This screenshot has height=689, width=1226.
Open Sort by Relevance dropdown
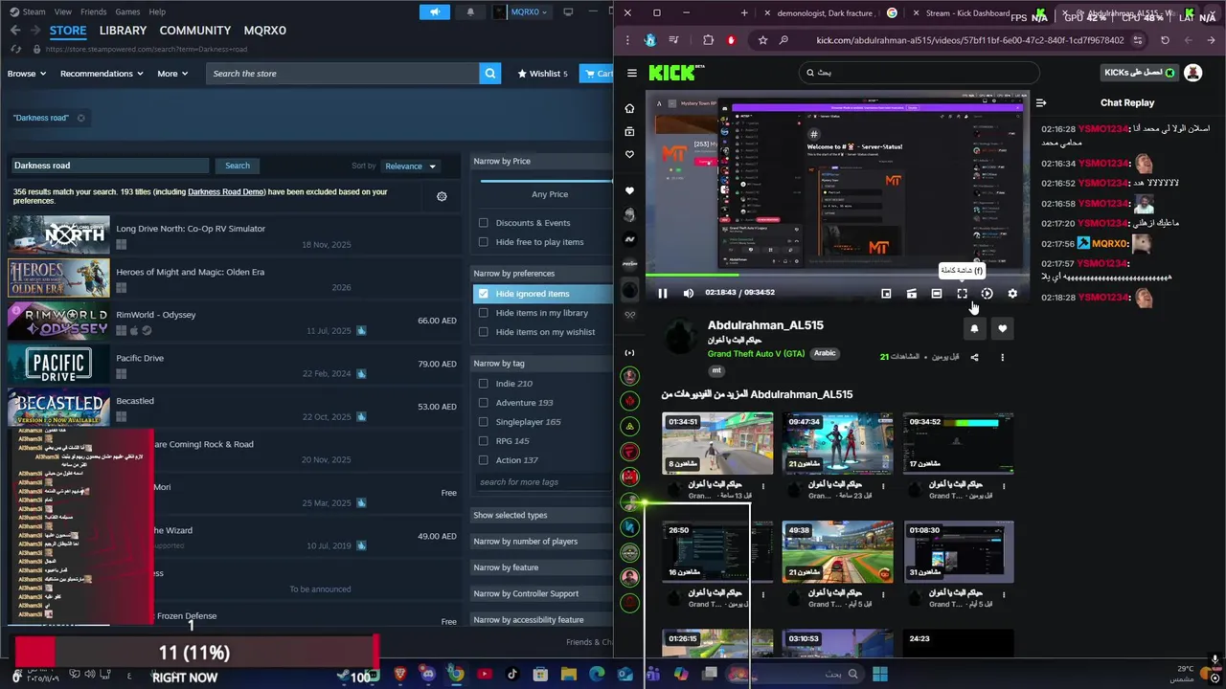pyautogui.click(x=411, y=166)
